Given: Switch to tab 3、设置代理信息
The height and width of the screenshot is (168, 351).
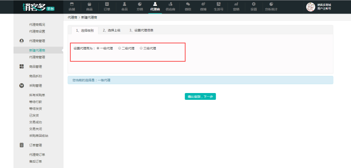Looking at the screenshot, I should coord(141,30).
